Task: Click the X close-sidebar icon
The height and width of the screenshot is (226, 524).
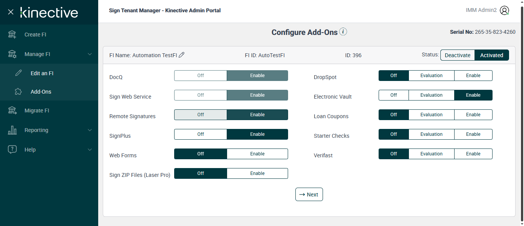Action: tap(11, 12)
